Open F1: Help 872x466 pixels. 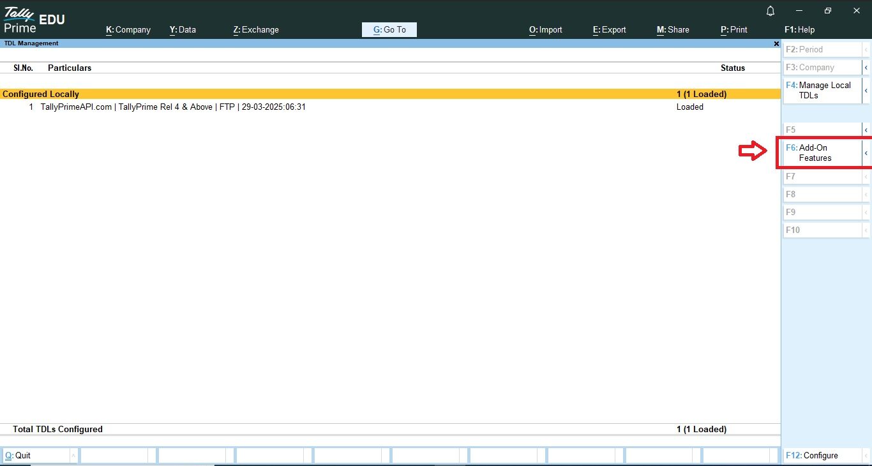click(x=799, y=29)
